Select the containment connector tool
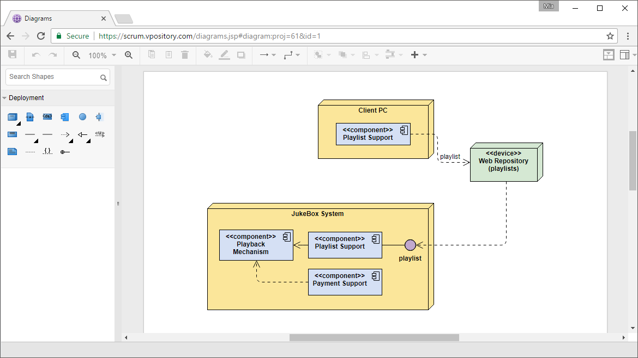The height and width of the screenshot is (358, 638). (65, 152)
